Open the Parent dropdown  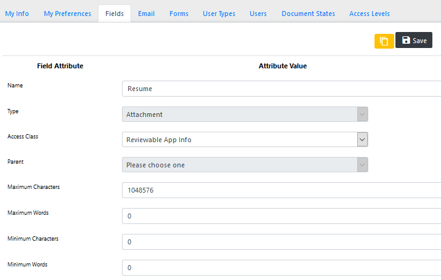point(245,165)
